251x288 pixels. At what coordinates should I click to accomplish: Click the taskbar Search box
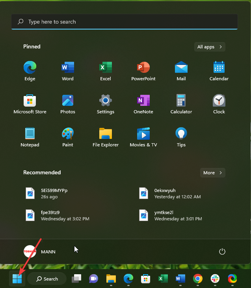pos(47,279)
